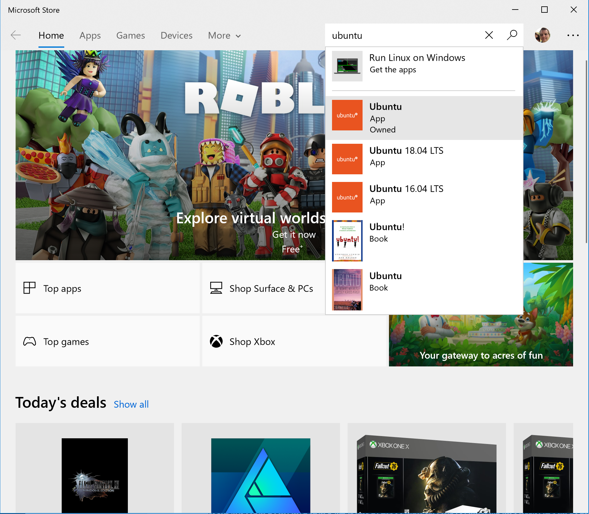
Task: Click Show all for Today's deals
Action: click(x=131, y=404)
